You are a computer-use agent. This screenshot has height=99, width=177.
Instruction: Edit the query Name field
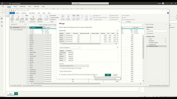click(157, 31)
